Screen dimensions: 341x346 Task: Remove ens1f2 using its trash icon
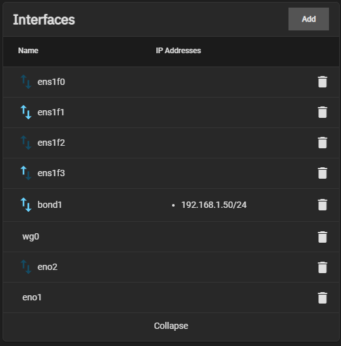click(322, 143)
